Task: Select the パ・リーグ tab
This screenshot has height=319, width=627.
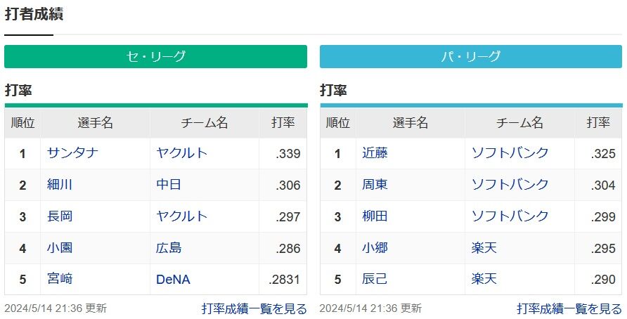Action: pos(470,57)
